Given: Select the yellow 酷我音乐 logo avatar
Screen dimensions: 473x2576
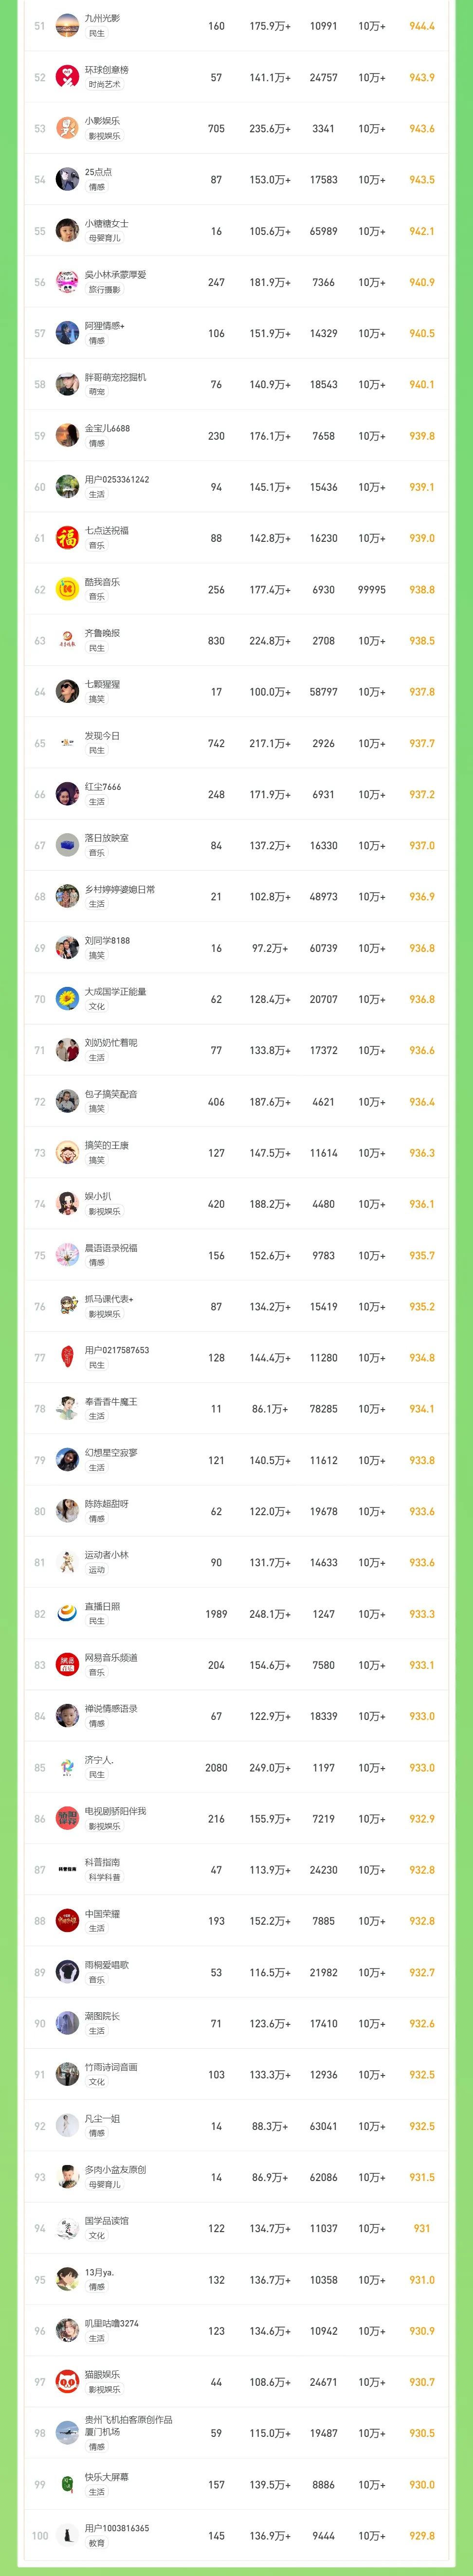Looking at the screenshot, I should (67, 589).
